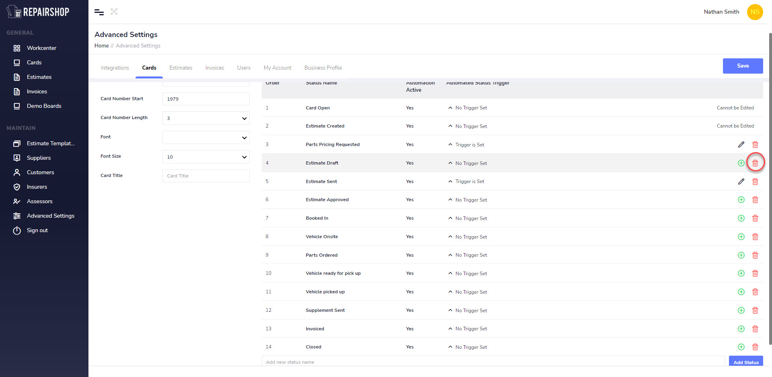This screenshot has width=772, height=377.
Task: Open Advanced Settings in the sidebar
Action: pos(50,216)
